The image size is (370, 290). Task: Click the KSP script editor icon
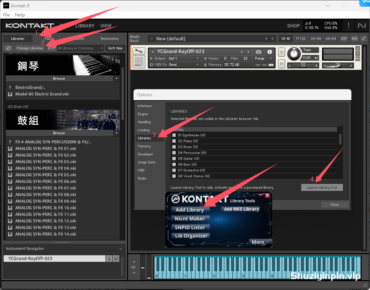[344, 38]
